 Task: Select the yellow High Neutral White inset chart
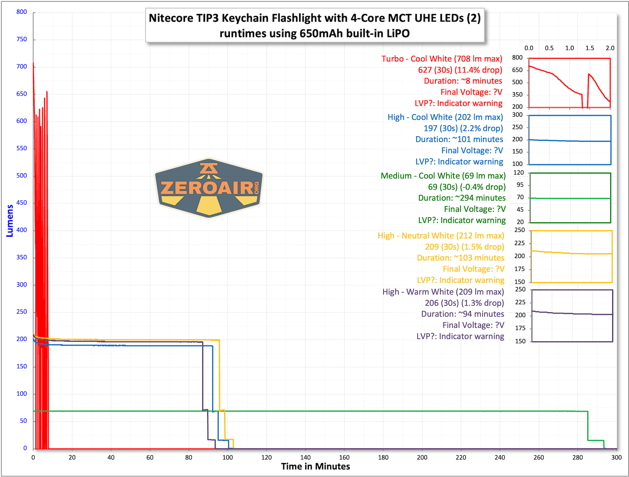[571, 256]
